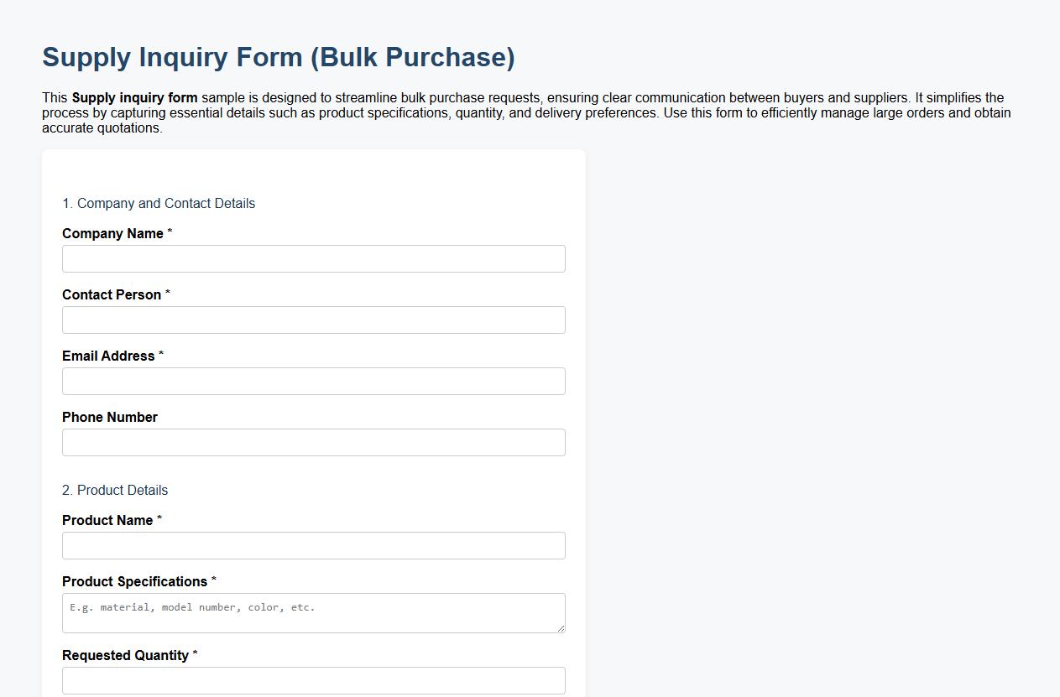This screenshot has width=1060, height=697.
Task: Select the Product Name field label
Action: point(107,520)
